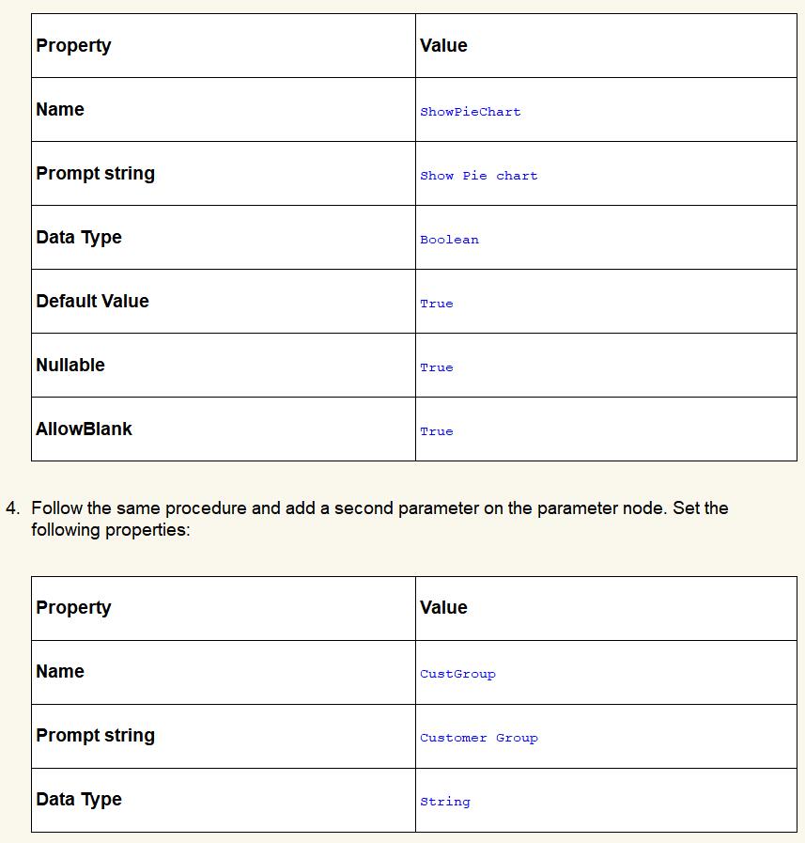Click the Default Value property label
The height and width of the screenshot is (843, 805).
click(x=92, y=302)
